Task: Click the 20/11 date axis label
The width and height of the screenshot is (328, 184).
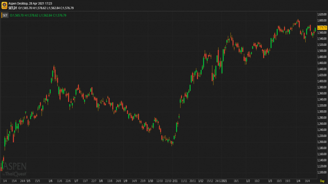Action: pos(193,181)
